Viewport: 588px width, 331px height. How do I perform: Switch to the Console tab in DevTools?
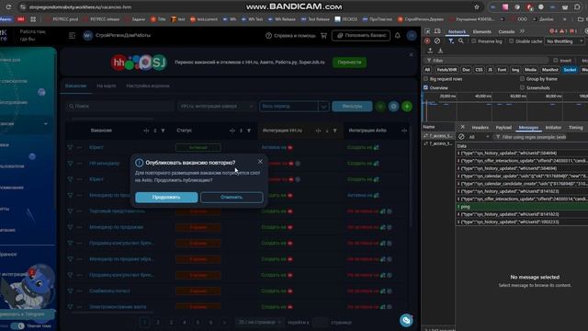point(506,31)
